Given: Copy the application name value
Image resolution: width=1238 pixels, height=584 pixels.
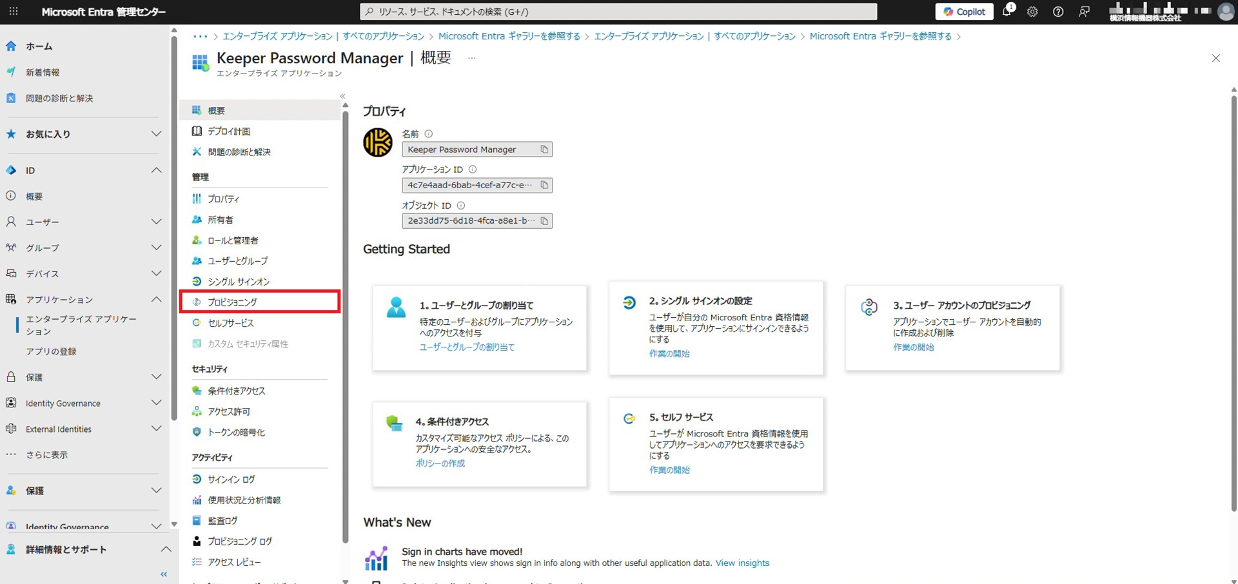Looking at the screenshot, I should [x=544, y=150].
